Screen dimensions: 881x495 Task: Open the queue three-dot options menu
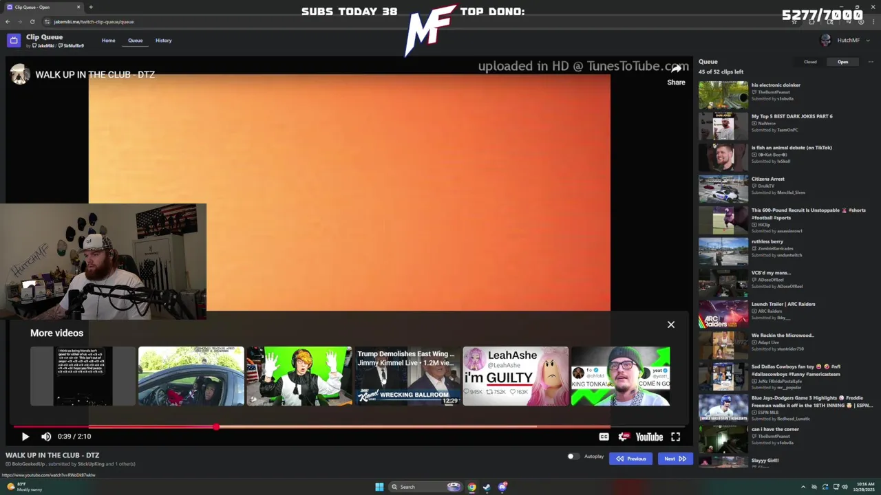pyautogui.click(x=870, y=62)
